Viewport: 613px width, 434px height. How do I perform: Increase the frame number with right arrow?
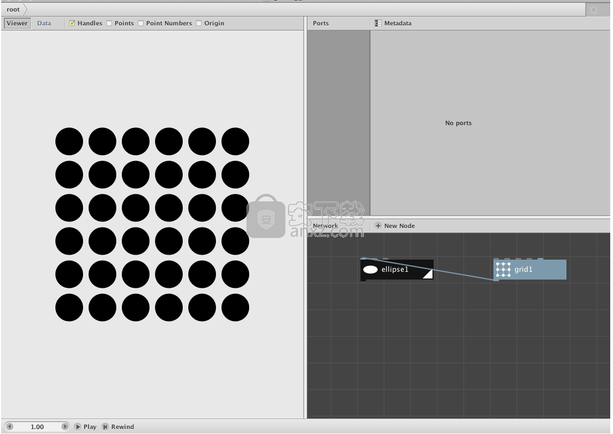(65, 427)
